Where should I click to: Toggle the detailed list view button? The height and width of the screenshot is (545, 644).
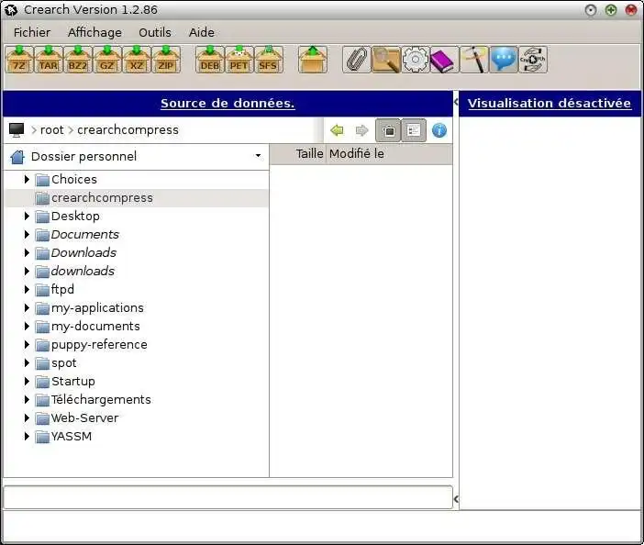click(414, 130)
